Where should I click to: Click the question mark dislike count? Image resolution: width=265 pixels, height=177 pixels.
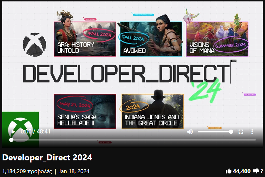point(261,171)
